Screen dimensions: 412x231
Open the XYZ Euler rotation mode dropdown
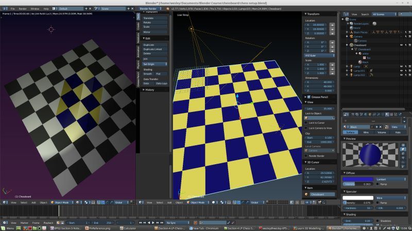tap(319, 55)
